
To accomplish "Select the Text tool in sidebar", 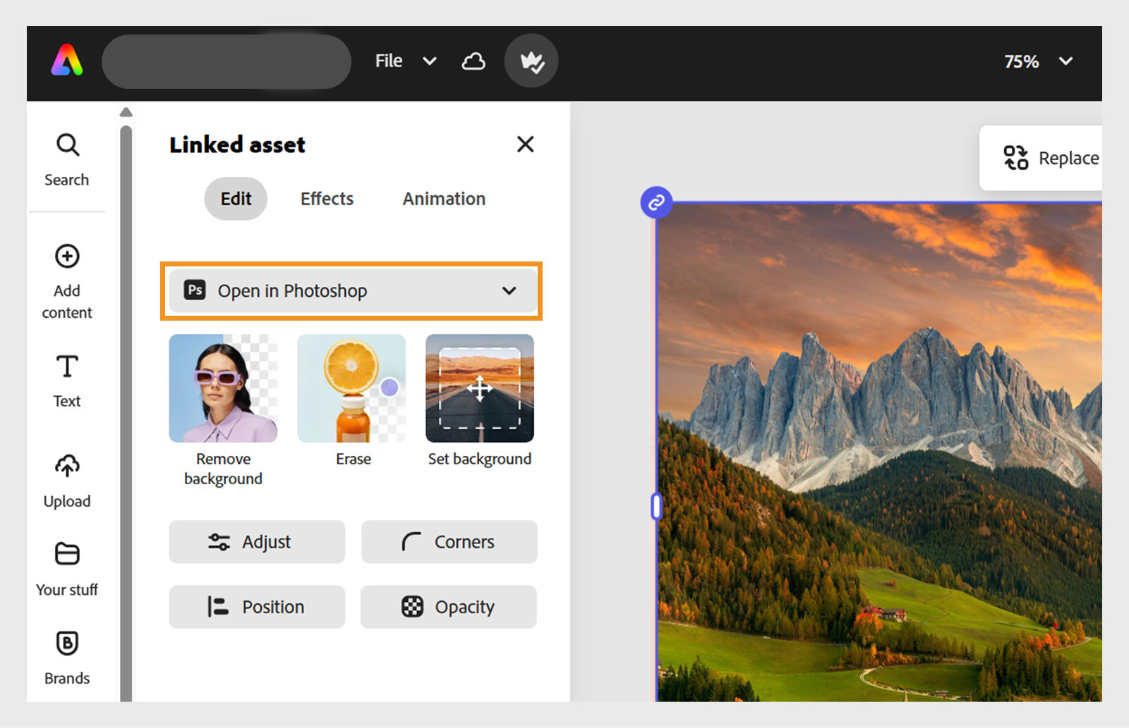I will click(x=67, y=381).
